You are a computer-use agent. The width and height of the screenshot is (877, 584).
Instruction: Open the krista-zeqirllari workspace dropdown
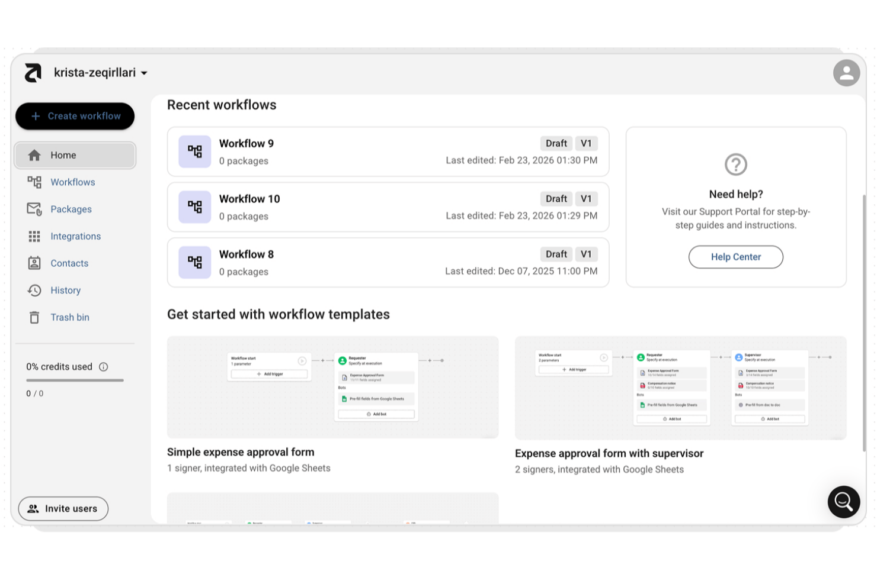click(100, 72)
